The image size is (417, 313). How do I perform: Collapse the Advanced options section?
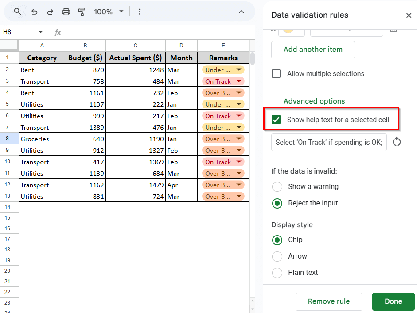314,101
